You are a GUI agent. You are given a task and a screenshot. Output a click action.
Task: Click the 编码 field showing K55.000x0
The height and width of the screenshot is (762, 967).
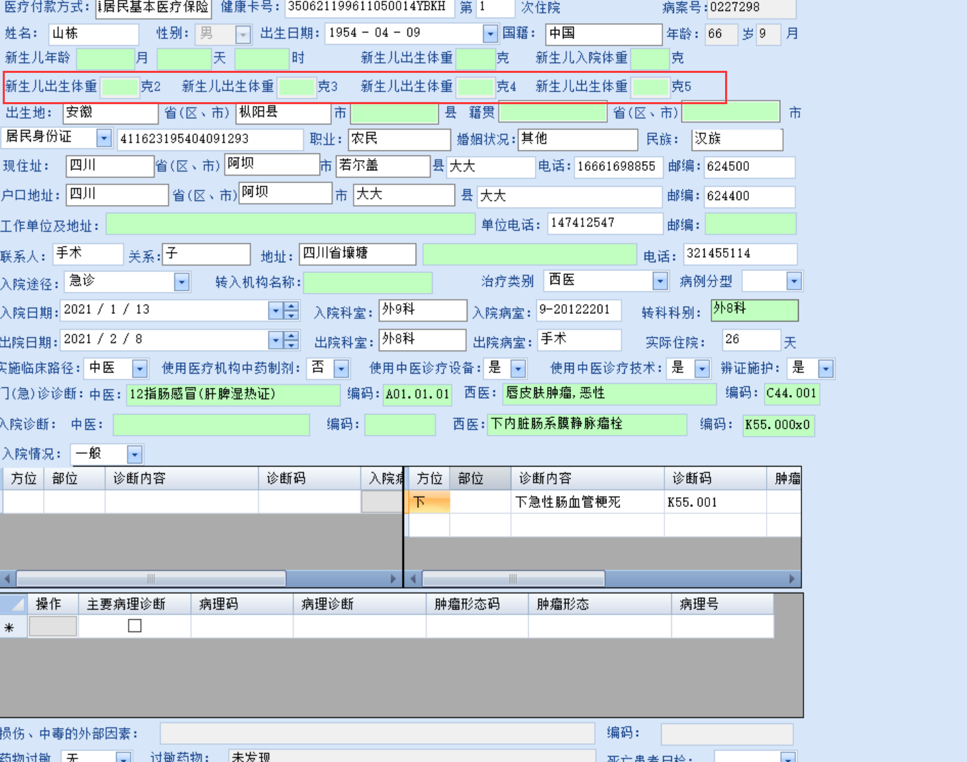(778, 425)
